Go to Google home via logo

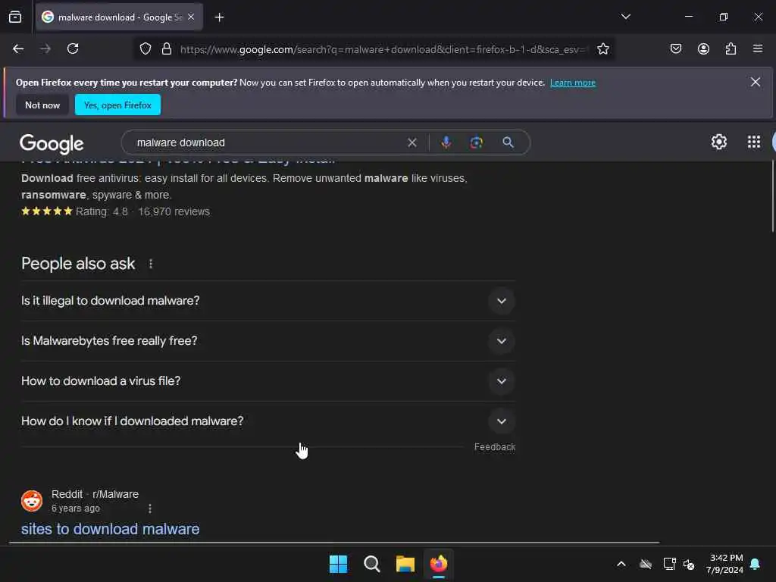pyautogui.click(x=52, y=143)
